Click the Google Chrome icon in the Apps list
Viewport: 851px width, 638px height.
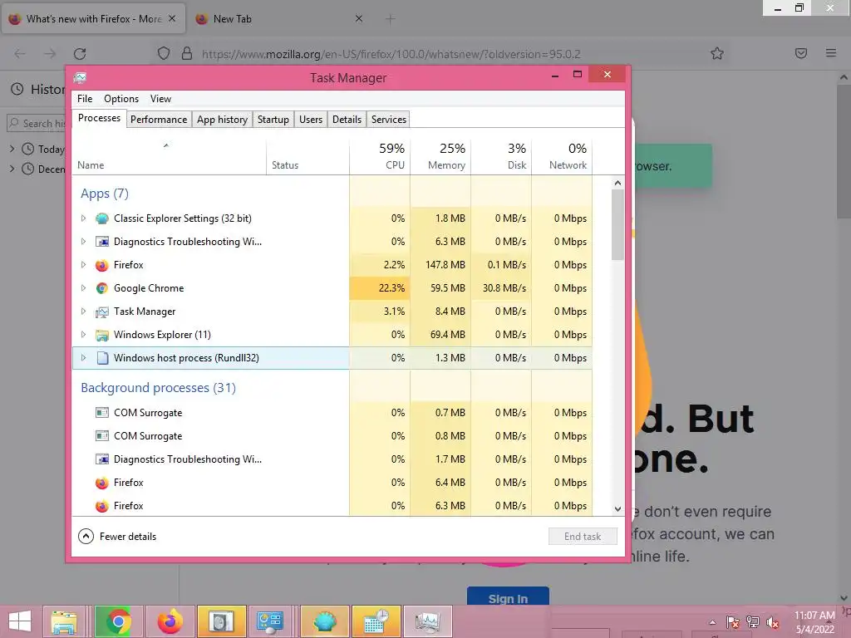tap(101, 288)
